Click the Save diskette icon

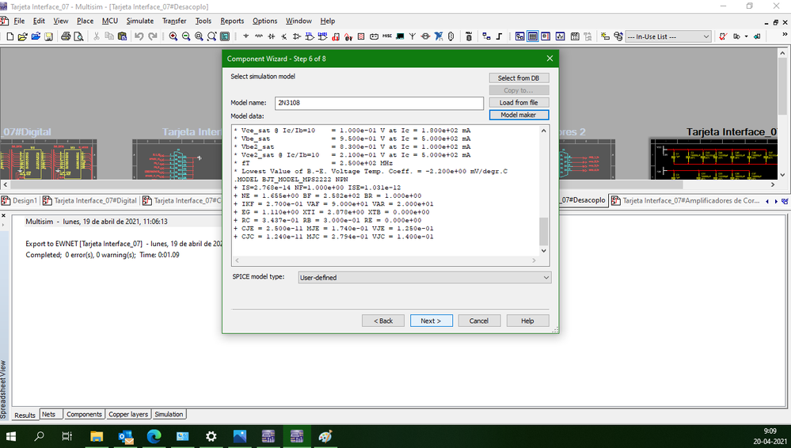pyautogui.click(x=48, y=36)
